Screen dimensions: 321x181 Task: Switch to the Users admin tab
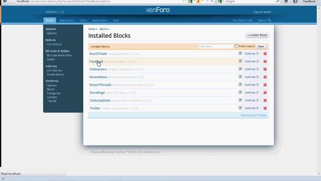click(83, 21)
